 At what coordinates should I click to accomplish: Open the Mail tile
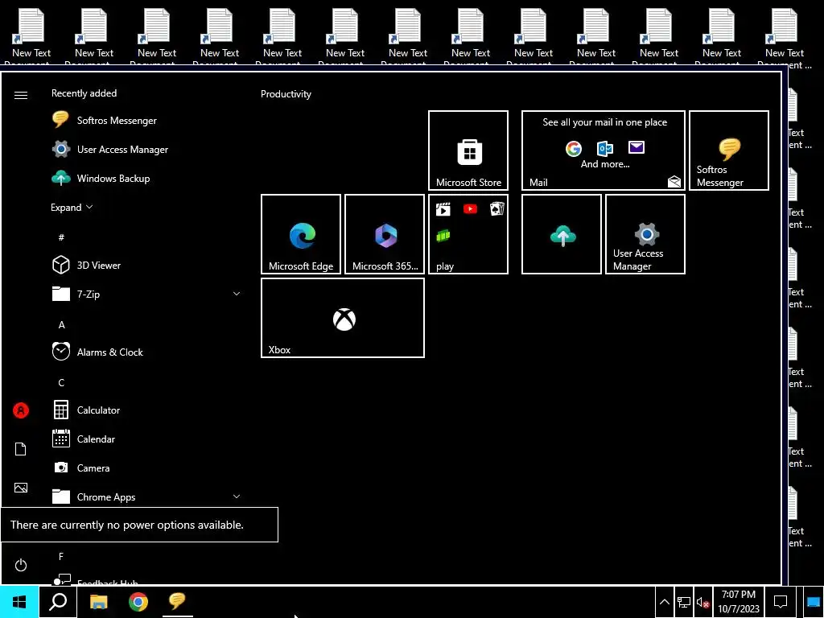(604, 150)
